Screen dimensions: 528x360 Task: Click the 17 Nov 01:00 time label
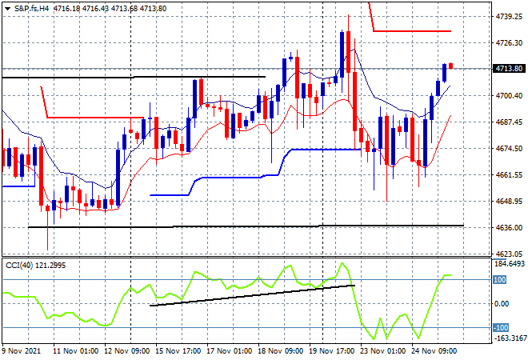click(x=230, y=351)
